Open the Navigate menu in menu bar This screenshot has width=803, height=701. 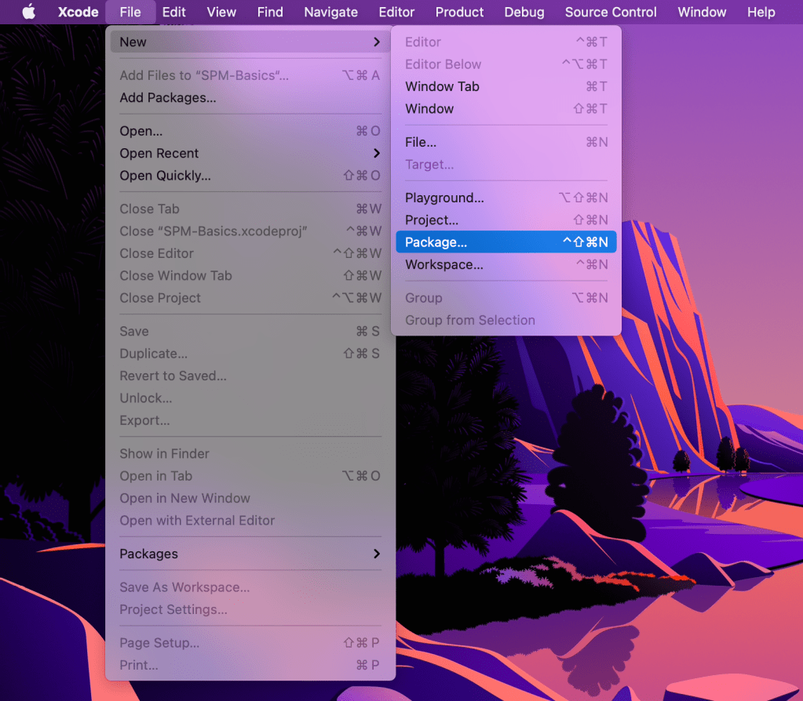coord(330,12)
